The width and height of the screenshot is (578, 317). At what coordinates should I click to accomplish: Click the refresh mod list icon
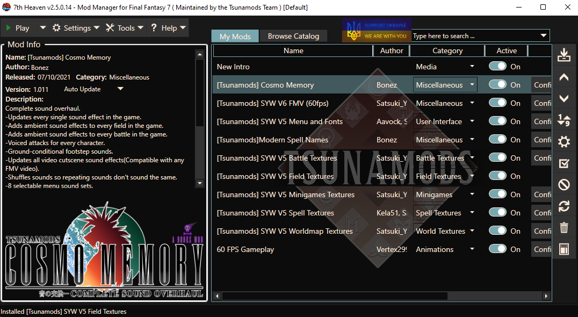click(x=564, y=206)
